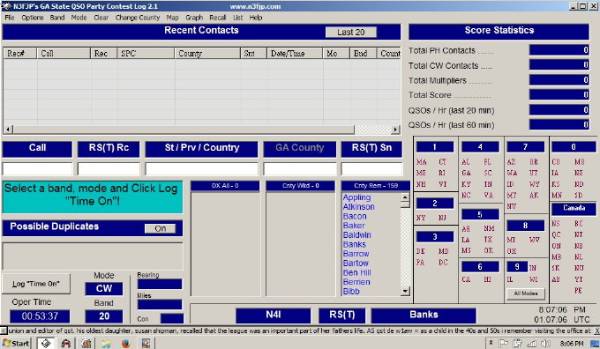
Task: Click the volume speaker tray icon
Action: pyautogui.click(x=545, y=343)
